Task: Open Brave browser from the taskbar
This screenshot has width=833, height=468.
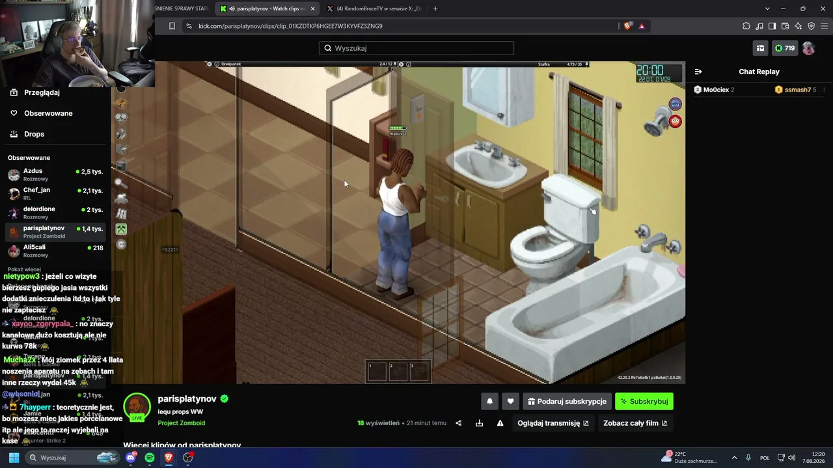Action: pyautogui.click(x=169, y=458)
